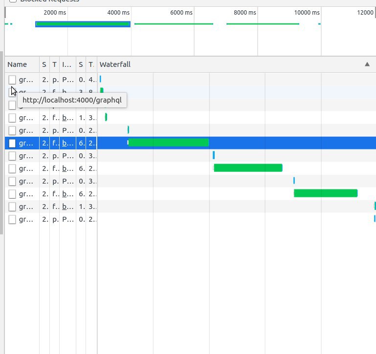Click the green timeline segment near 6000 ms
Viewport: 376px width, 354px height.
tap(174, 24)
